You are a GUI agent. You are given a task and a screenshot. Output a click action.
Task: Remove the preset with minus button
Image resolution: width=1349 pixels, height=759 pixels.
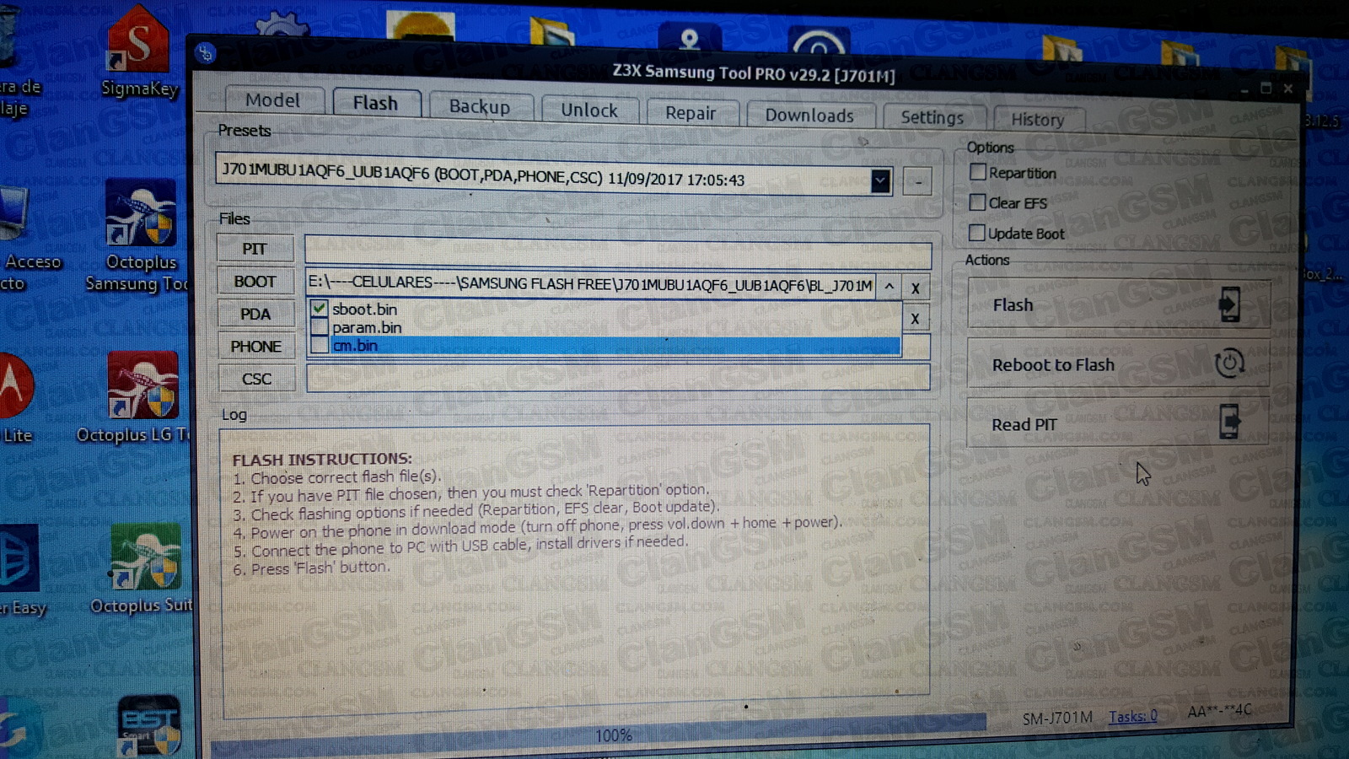917,180
